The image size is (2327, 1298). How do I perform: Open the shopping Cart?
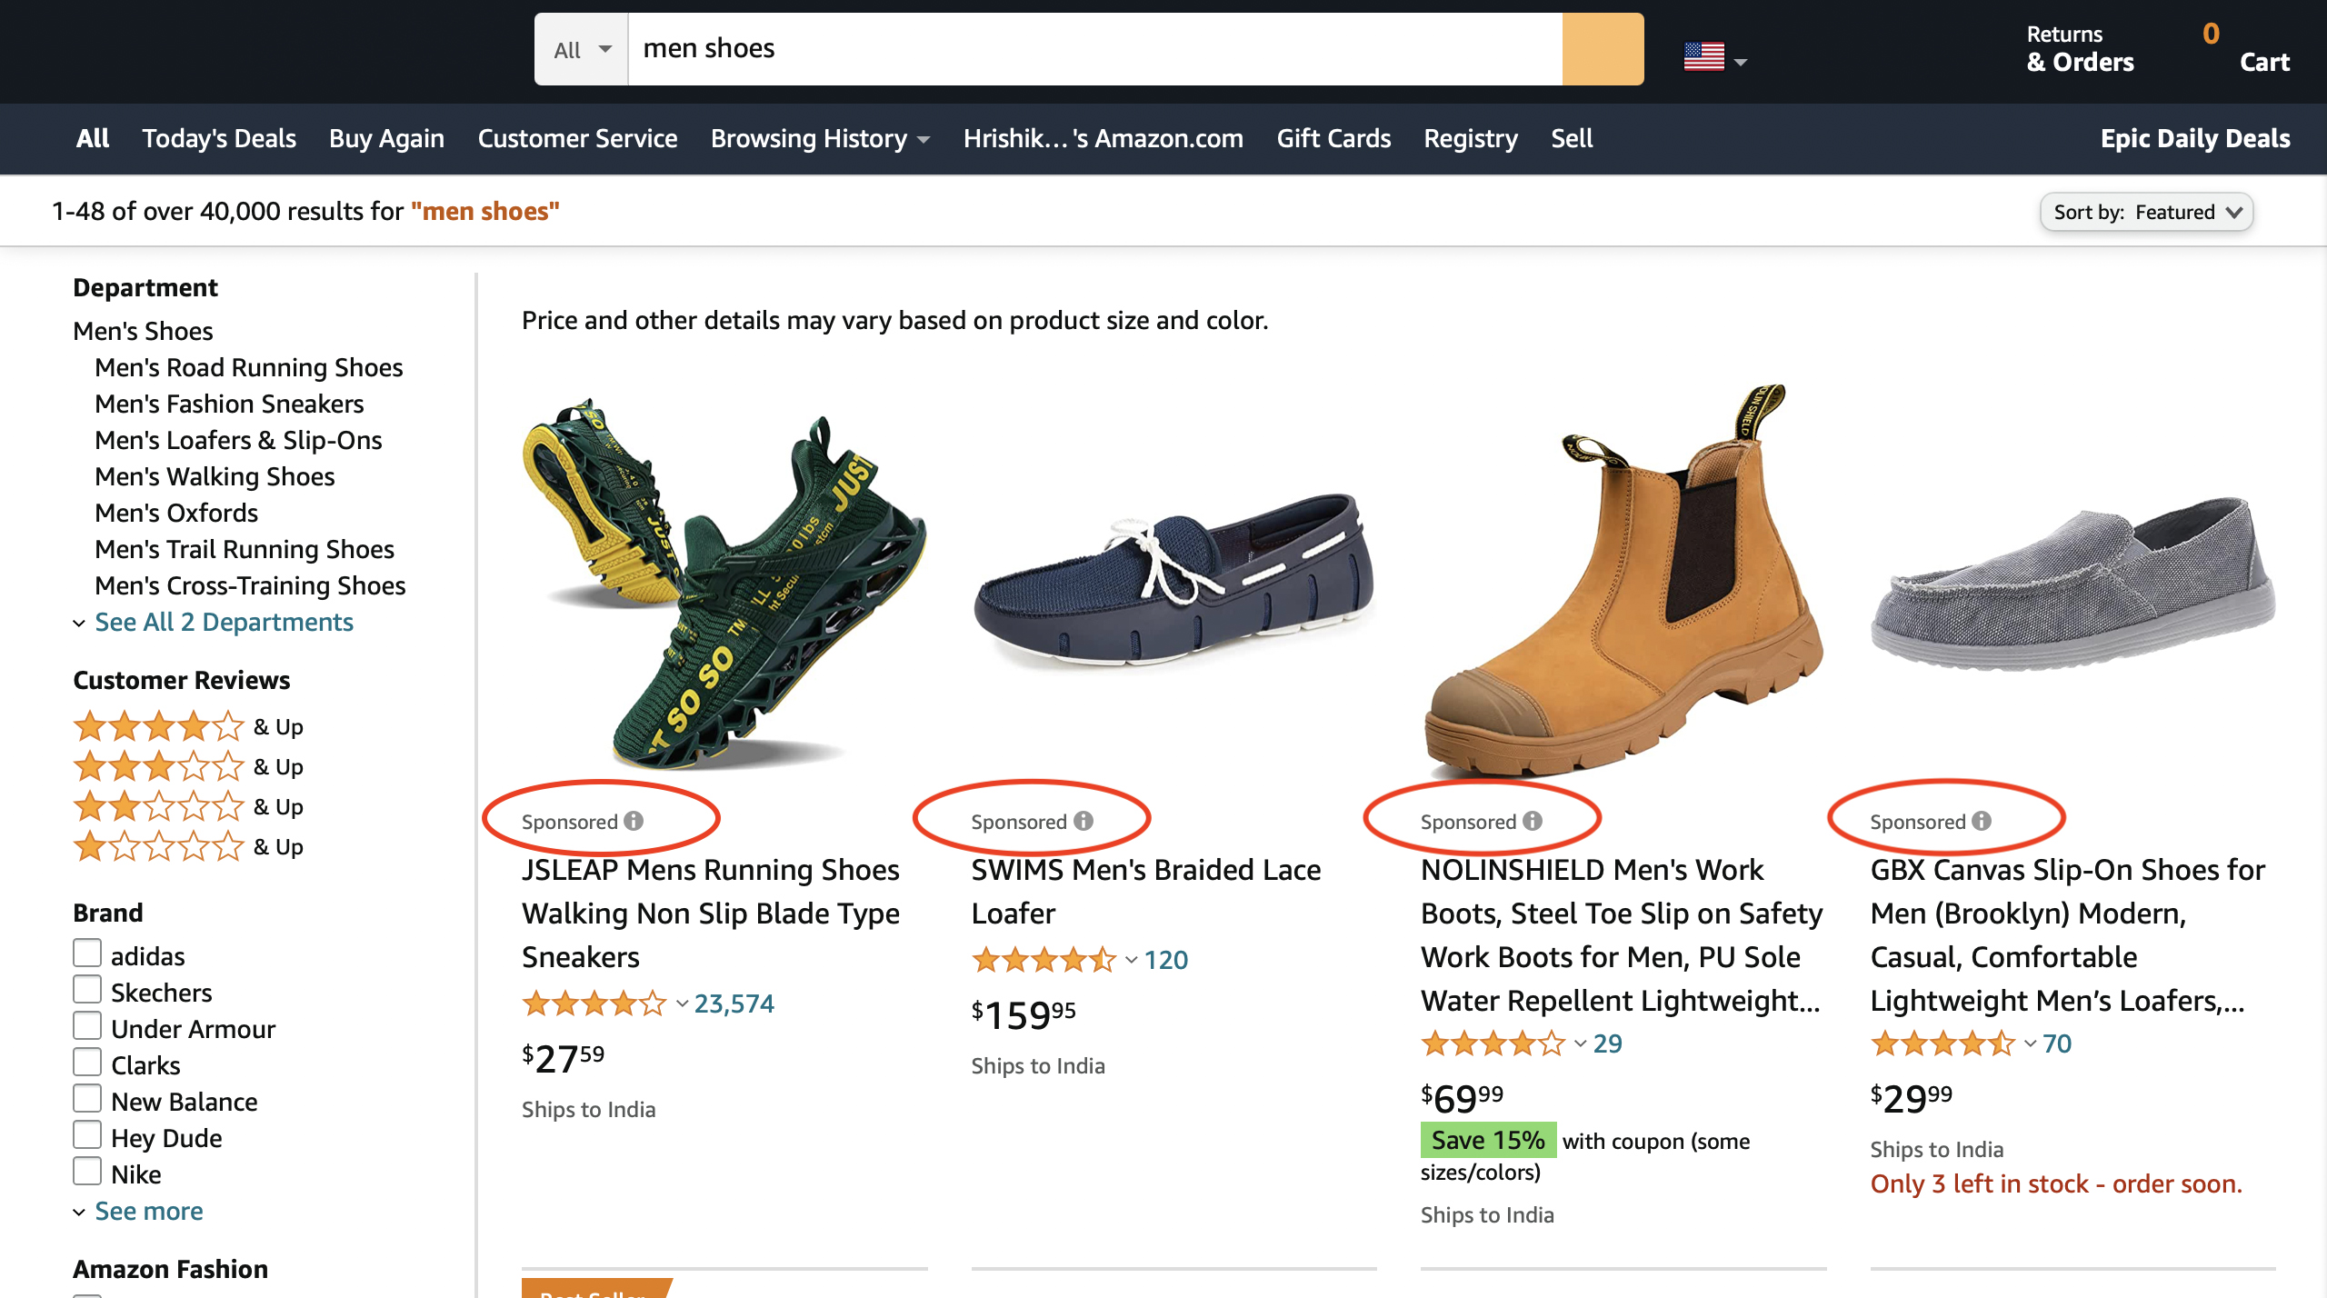tap(2245, 49)
